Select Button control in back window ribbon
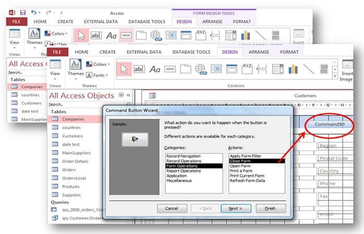 126,35
